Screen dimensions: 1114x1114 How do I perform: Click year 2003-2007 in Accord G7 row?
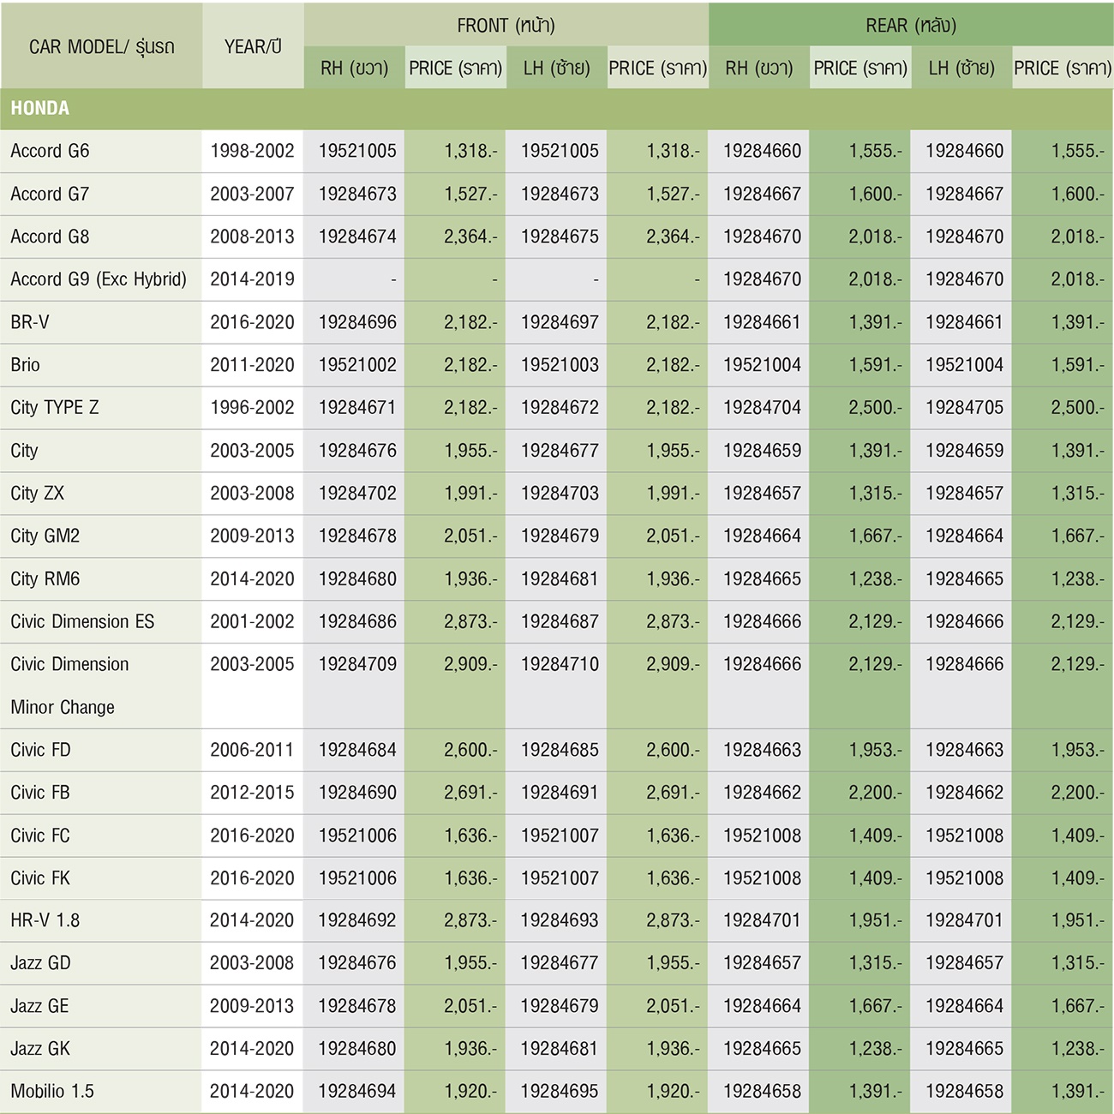252,194
